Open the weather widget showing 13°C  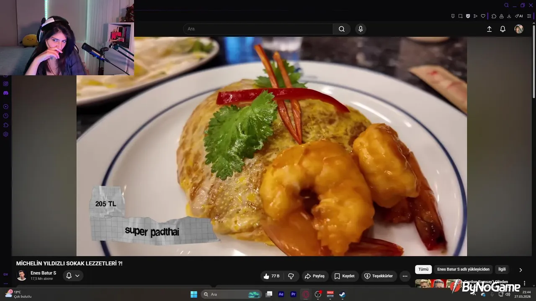tap(19, 294)
